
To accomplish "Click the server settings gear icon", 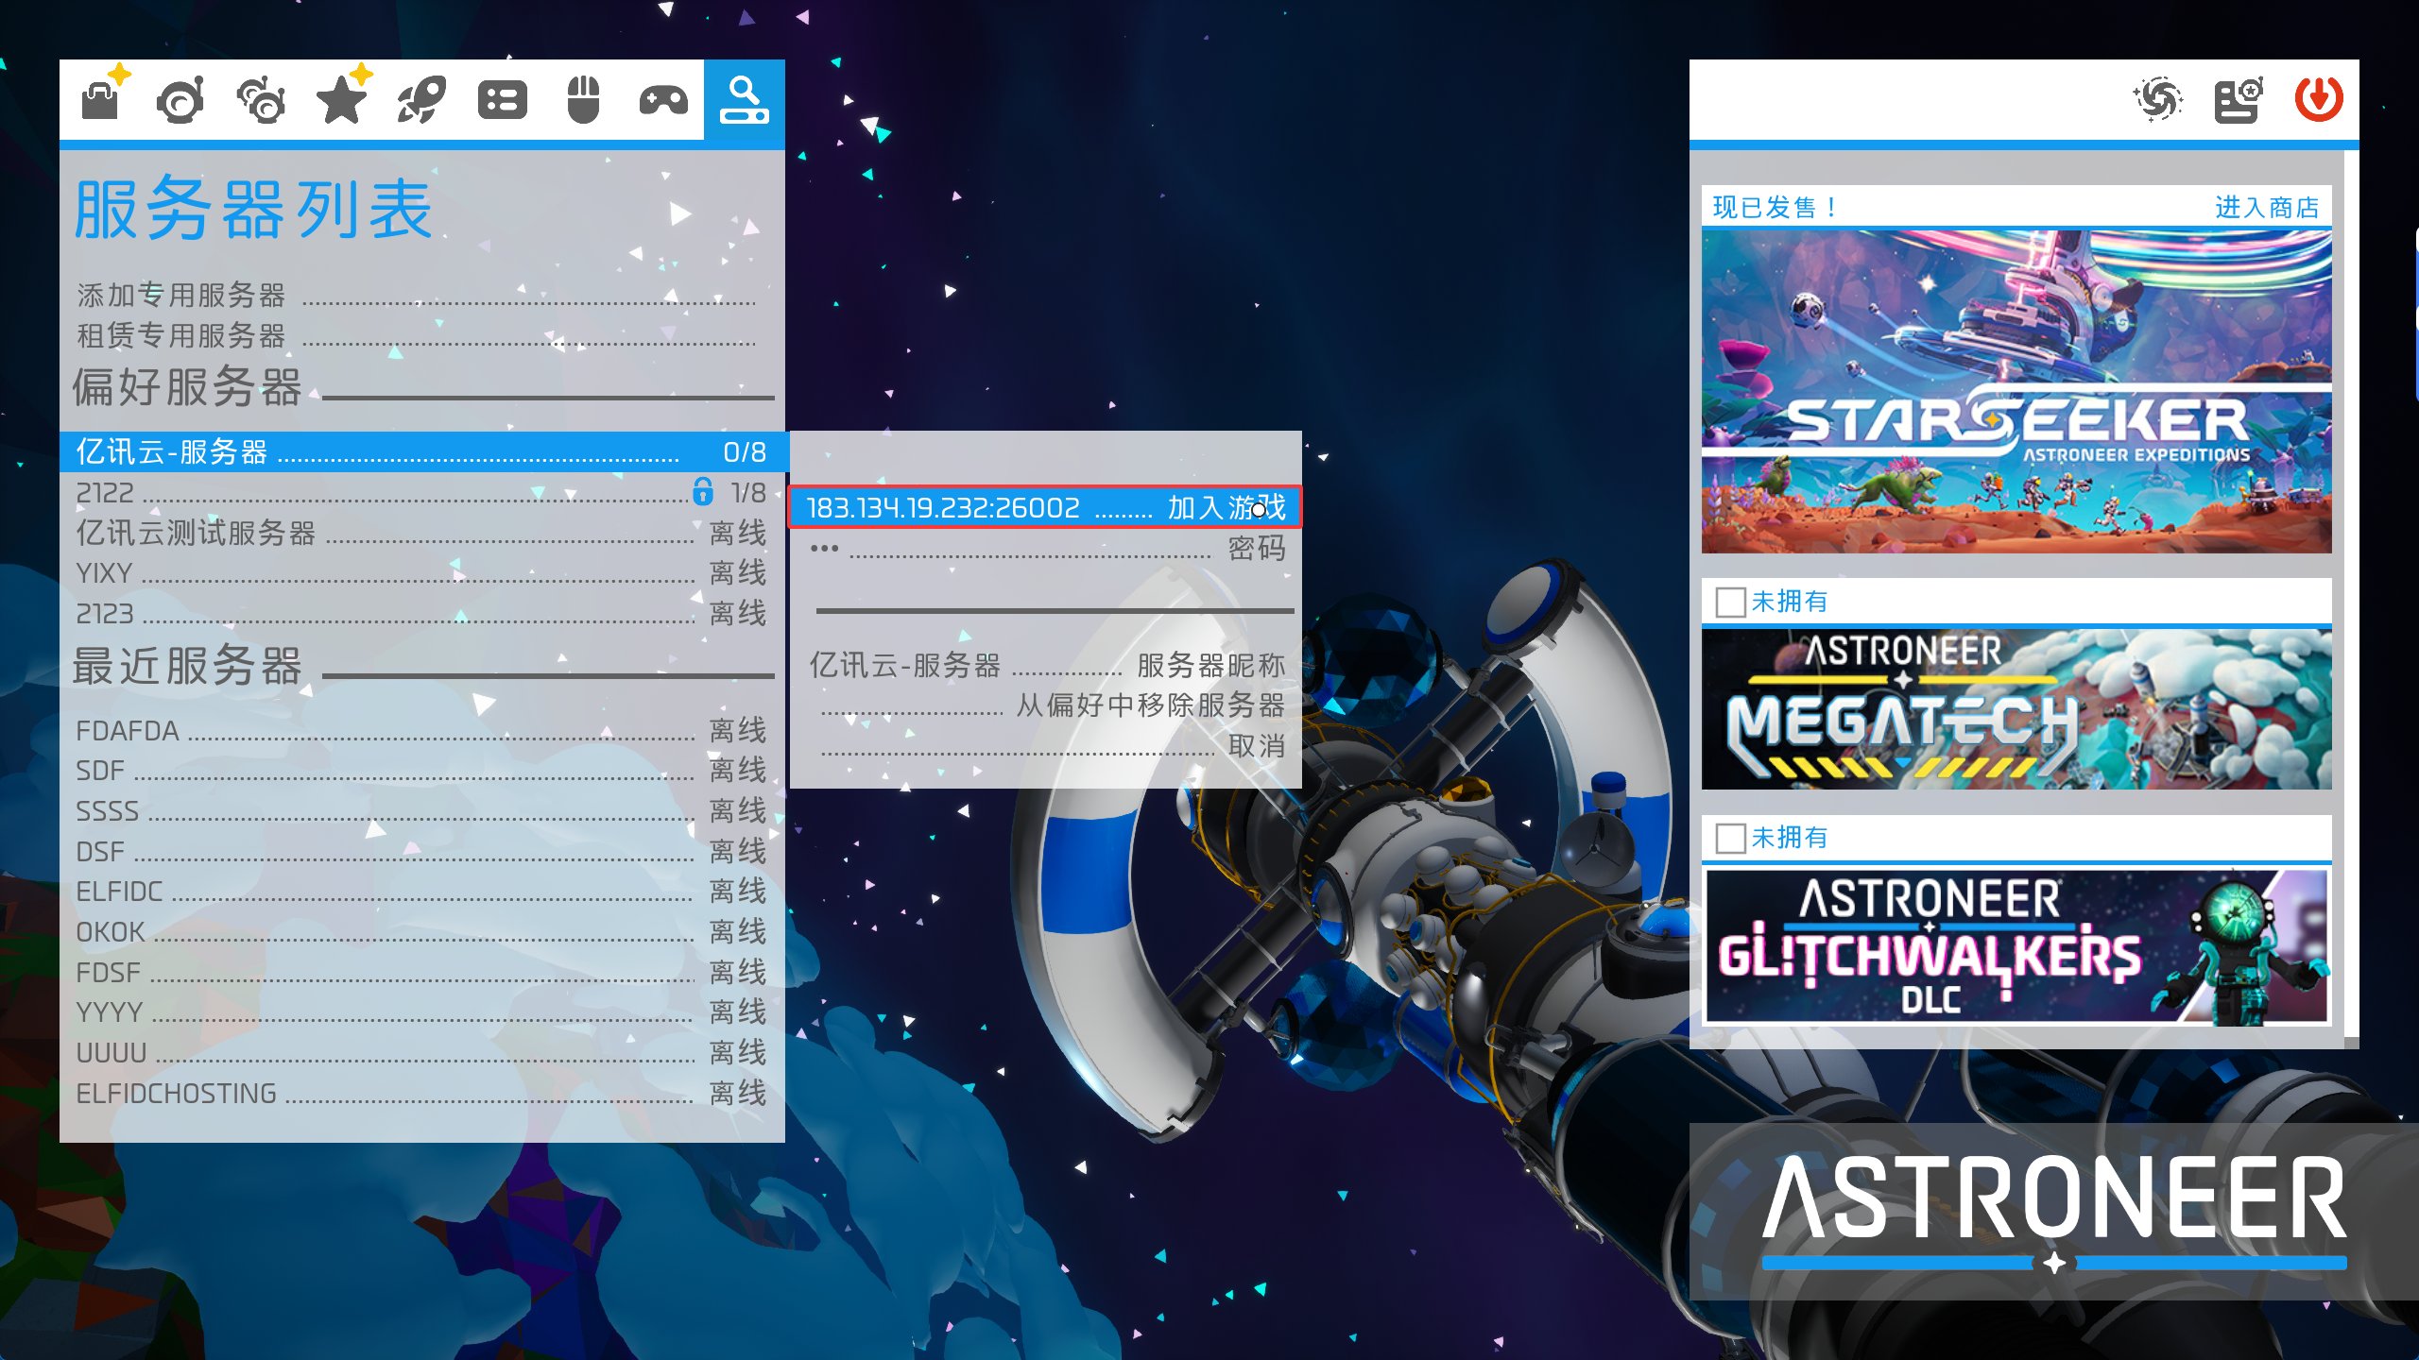I will tap(2239, 100).
